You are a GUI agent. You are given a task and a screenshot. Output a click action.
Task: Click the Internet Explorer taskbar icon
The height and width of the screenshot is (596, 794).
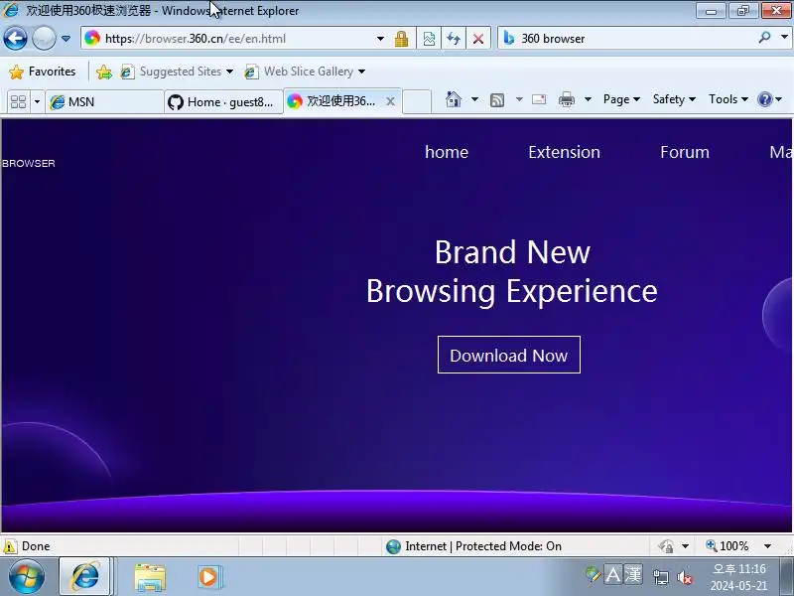coord(85,576)
